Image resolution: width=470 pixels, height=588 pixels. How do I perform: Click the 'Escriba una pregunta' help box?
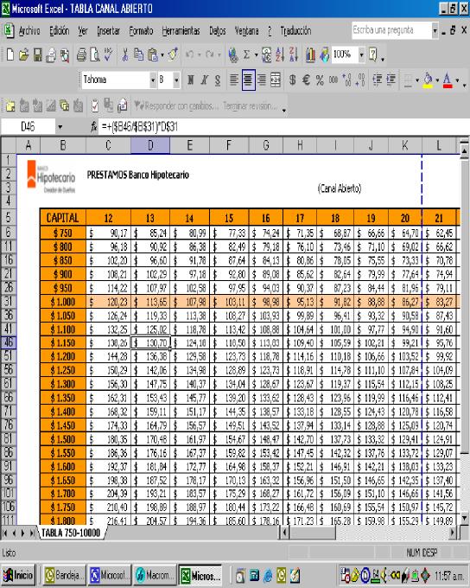point(391,30)
